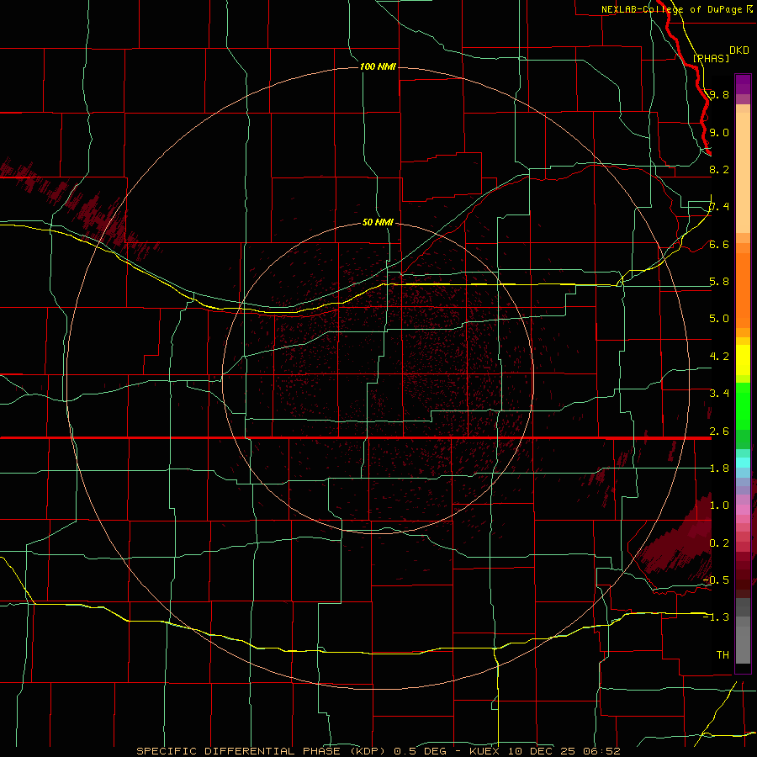Viewport: 757px width, 757px height.
Task: Click the DKD label above the color scale
Action: [738, 50]
